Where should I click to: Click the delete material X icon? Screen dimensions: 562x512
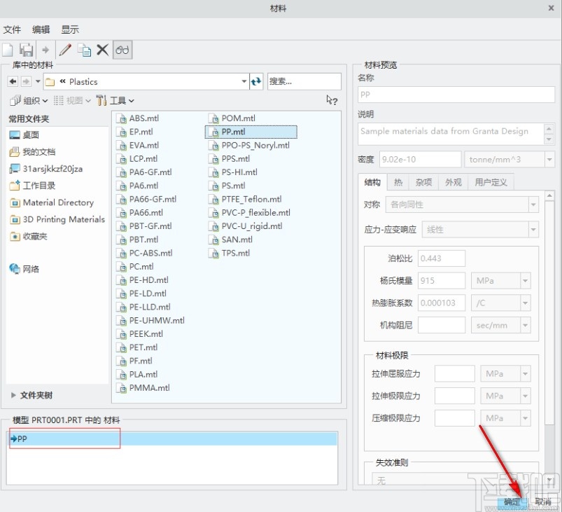point(102,50)
